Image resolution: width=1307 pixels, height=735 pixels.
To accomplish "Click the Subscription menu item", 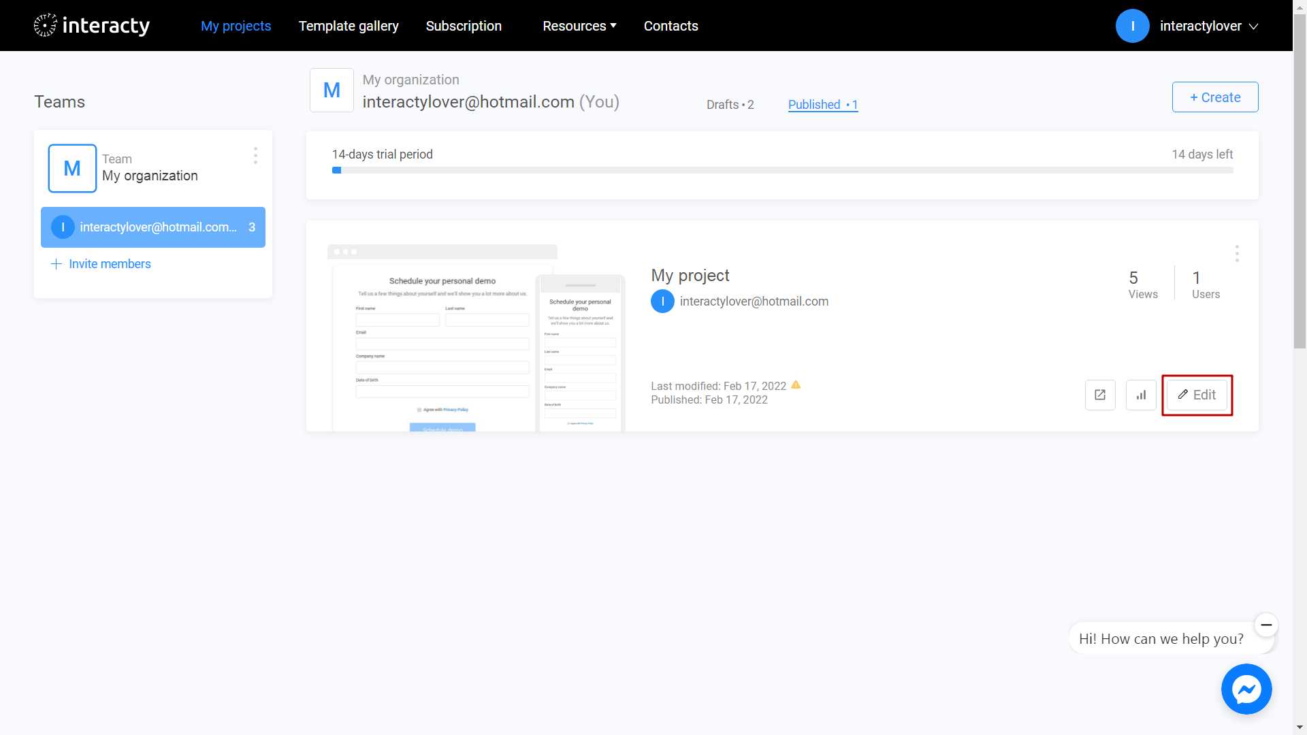I will pyautogui.click(x=464, y=25).
